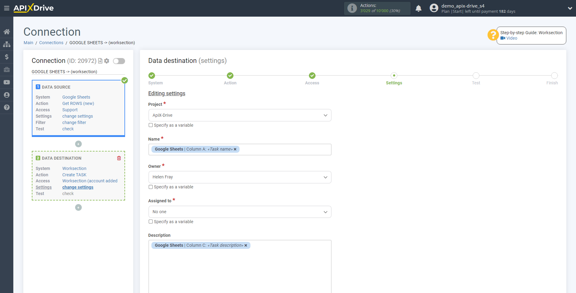576x293 pixels.
Task: Click the ApiX-Drive logo
Action: pyautogui.click(x=34, y=8)
